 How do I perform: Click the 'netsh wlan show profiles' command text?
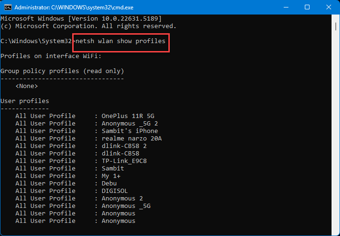121,41
